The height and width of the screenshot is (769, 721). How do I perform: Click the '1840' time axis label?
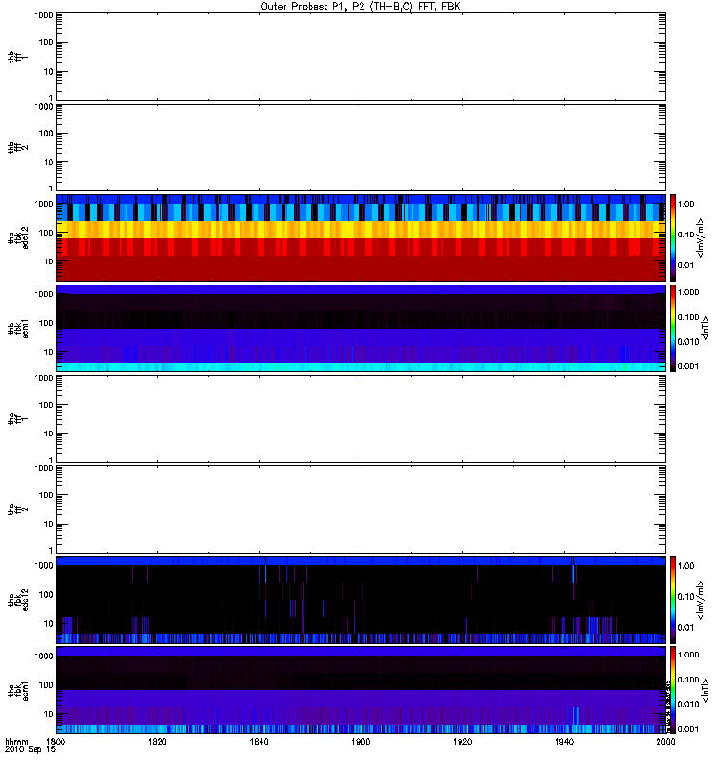(259, 741)
